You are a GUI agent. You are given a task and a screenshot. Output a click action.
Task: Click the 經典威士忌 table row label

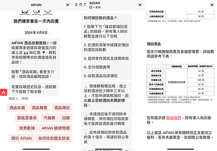click(x=156, y=75)
